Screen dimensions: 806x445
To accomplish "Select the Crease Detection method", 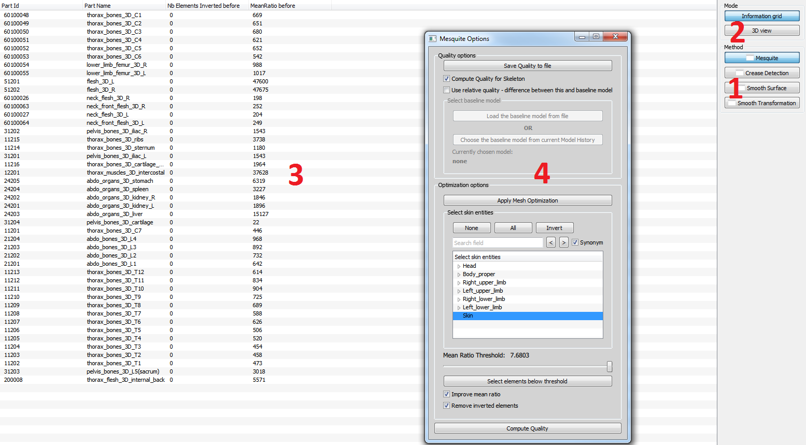I will 762,73.
